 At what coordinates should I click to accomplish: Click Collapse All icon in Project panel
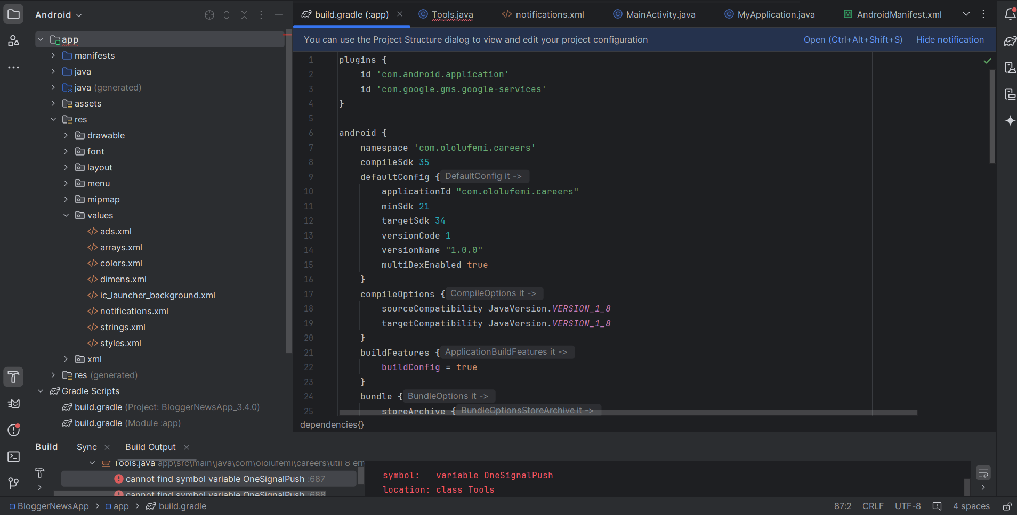click(244, 15)
